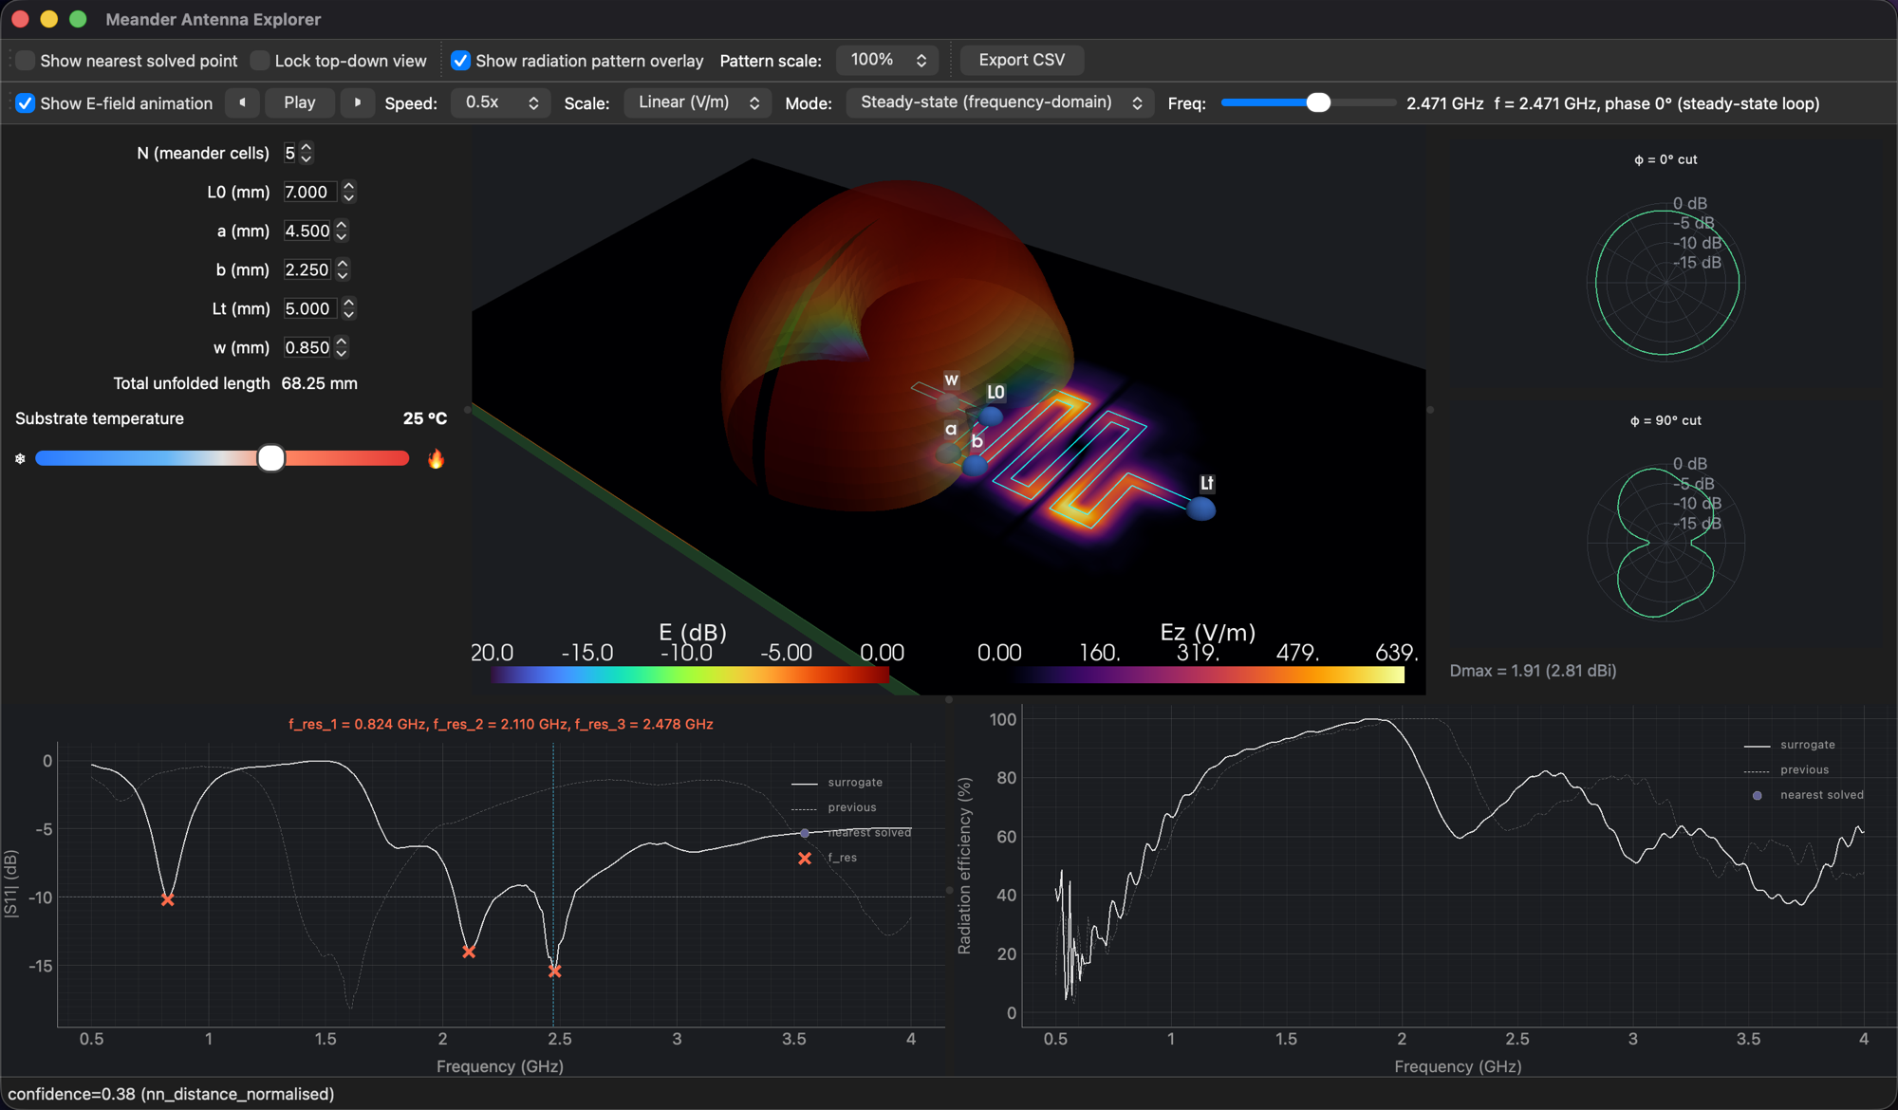Select the blue Lt handle in 3D view
The image size is (1898, 1110).
coord(1201,509)
